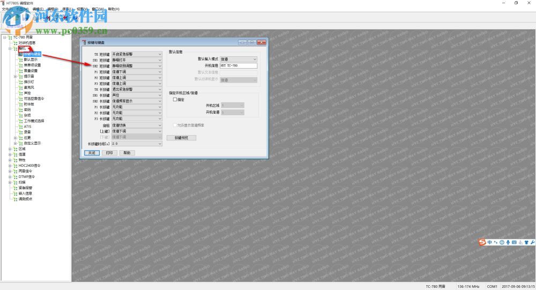The width and height of the screenshot is (536, 290).
Task: Select 菜单项设置 in the tree
Action: [x=32, y=65]
